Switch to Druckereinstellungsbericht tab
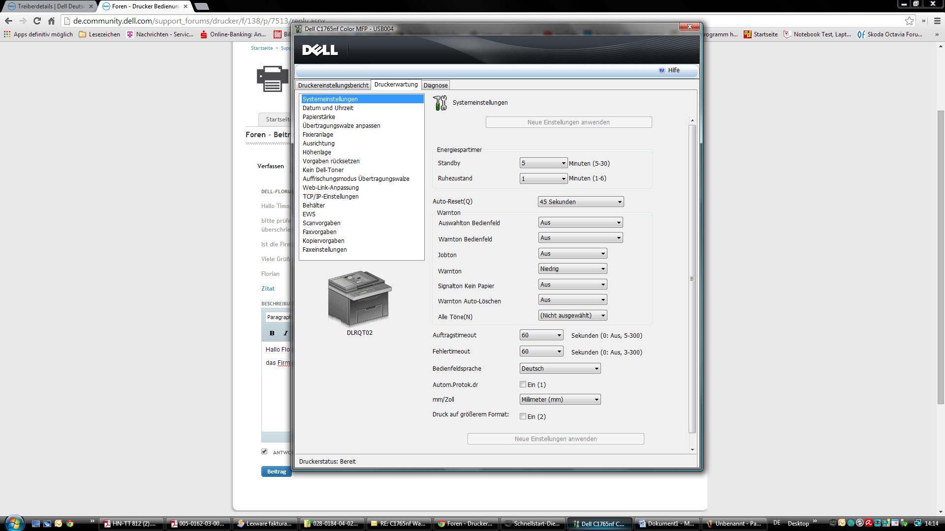 point(333,85)
